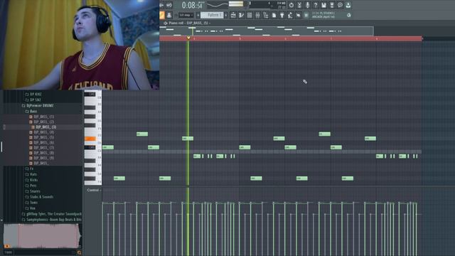Click the render/export icon beside the save icon
Viewport: 455px width, 256px height.
coord(332,5)
